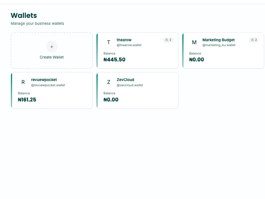This screenshot has height=199, width=265.
Task: Click the members badge on Marketing Budget
Action: [x=254, y=40]
